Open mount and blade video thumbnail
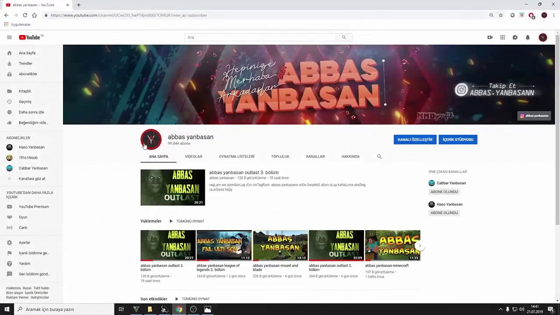Viewport: 560px width, 315px height. 280,245
